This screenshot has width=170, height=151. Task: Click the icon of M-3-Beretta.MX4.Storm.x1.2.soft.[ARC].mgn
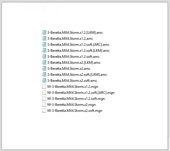pos(44,92)
